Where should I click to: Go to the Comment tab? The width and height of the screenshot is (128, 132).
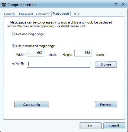pos(43,14)
